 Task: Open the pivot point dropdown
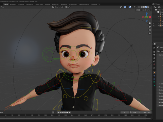pos(63,7)
